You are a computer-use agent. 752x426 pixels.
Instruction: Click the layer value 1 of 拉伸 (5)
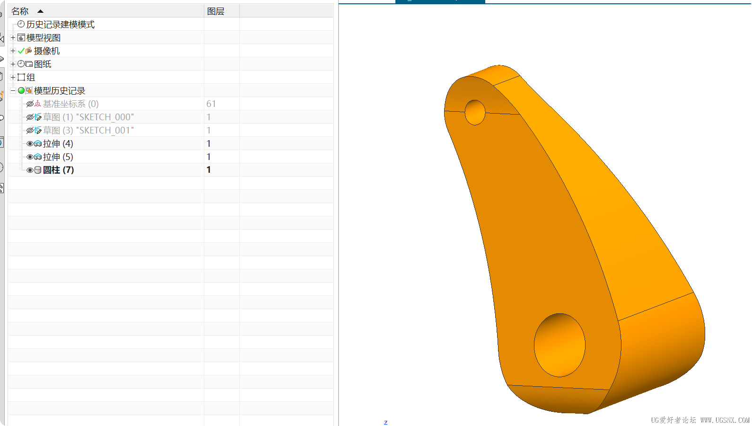(x=209, y=157)
